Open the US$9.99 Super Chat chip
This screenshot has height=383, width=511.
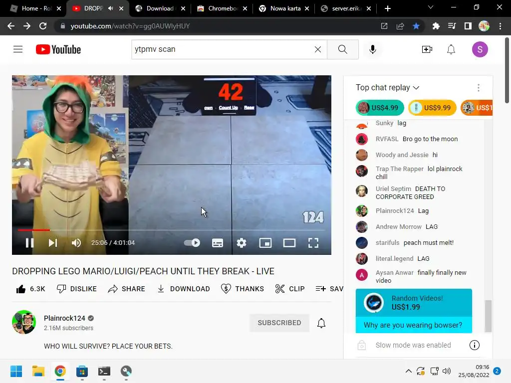432,108
